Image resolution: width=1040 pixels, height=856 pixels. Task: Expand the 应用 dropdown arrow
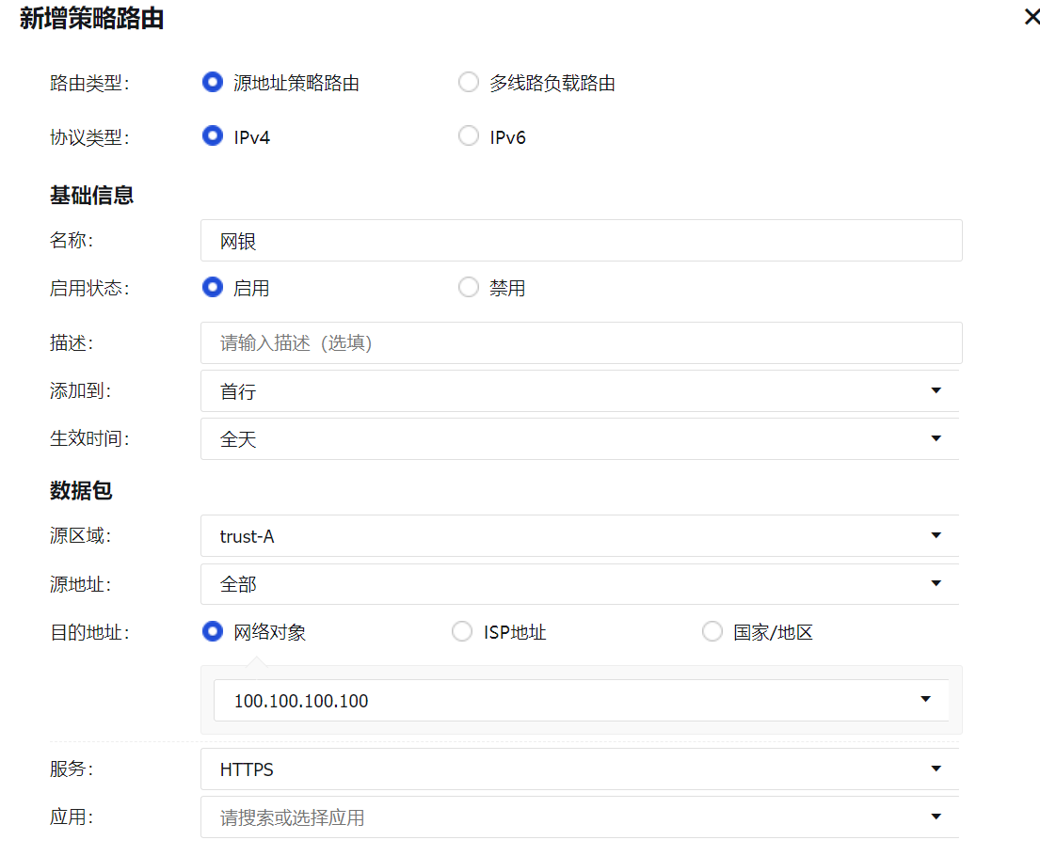point(936,817)
